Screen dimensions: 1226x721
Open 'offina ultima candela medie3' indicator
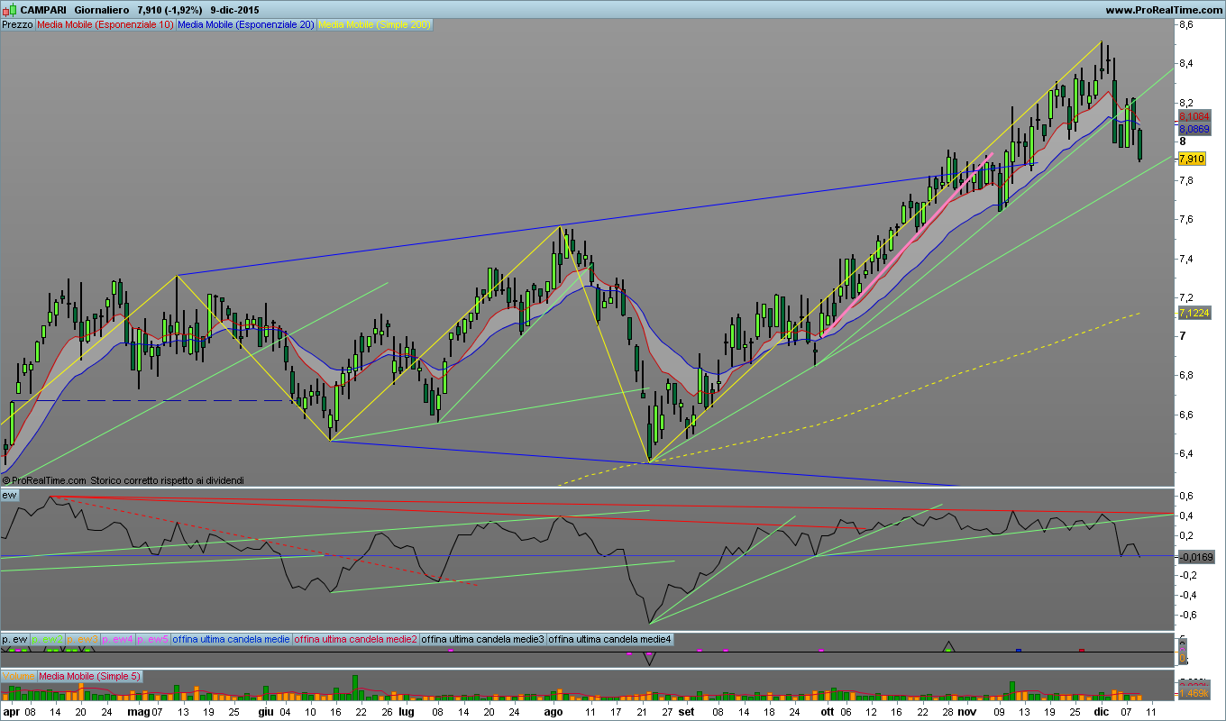[x=483, y=639]
